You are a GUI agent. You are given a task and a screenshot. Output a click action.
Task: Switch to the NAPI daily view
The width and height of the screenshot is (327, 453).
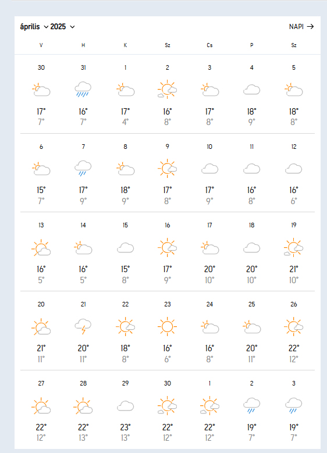click(301, 27)
